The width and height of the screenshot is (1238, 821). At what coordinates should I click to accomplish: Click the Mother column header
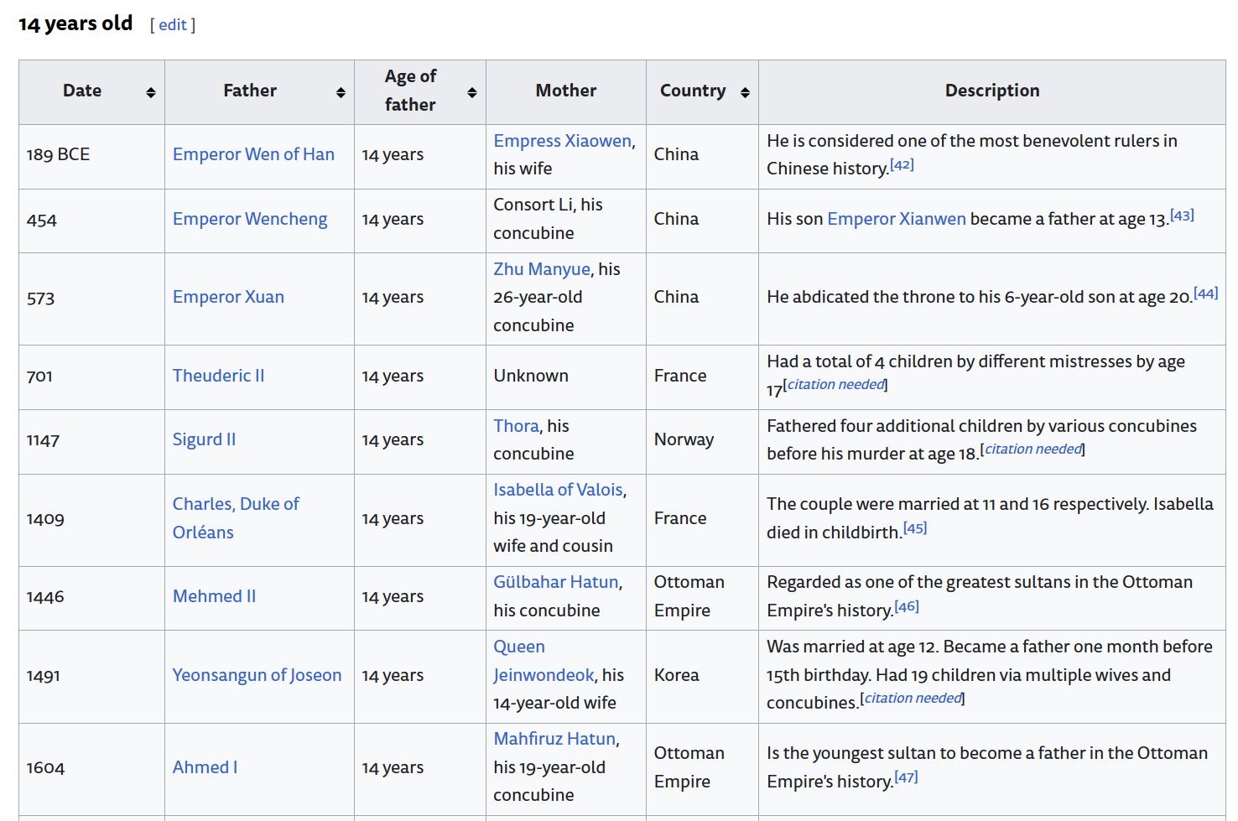pos(566,91)
